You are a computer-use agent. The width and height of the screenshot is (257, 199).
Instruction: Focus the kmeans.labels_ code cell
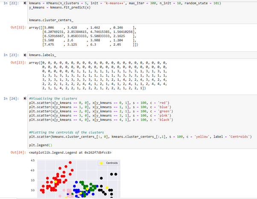pos(142,55)
